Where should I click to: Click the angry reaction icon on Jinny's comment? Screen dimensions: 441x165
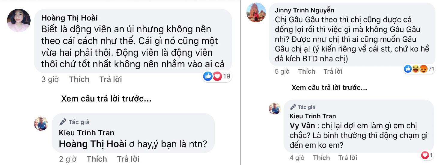423,69
